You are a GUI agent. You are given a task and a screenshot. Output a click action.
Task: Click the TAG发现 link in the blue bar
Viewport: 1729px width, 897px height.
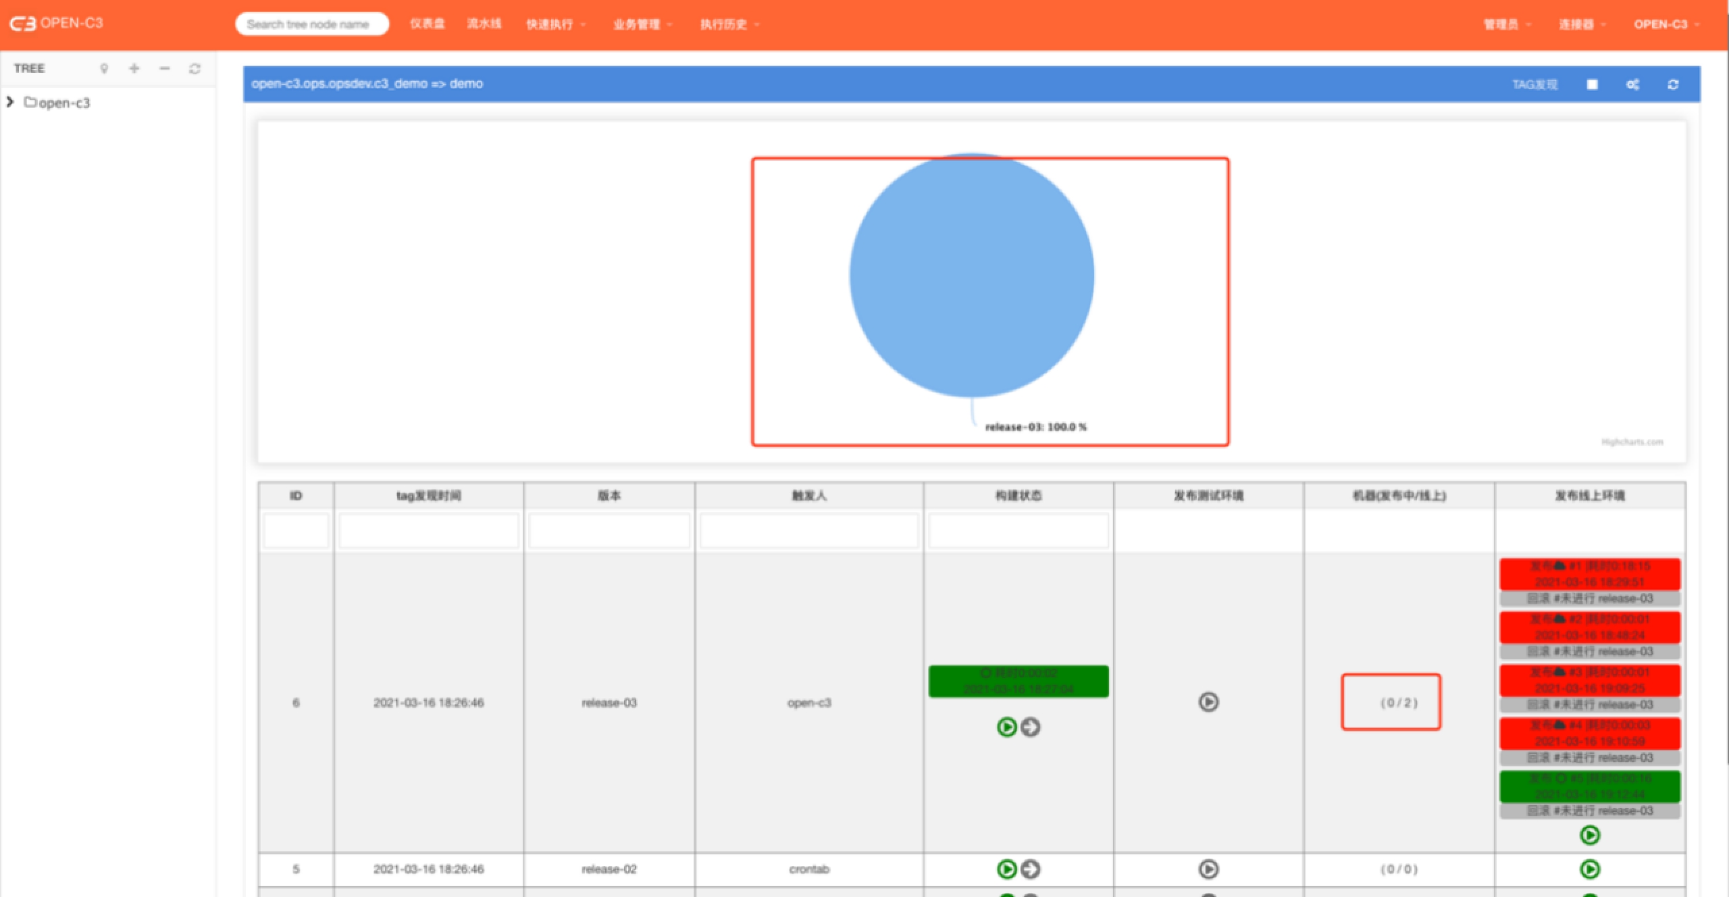(1534, 84)
